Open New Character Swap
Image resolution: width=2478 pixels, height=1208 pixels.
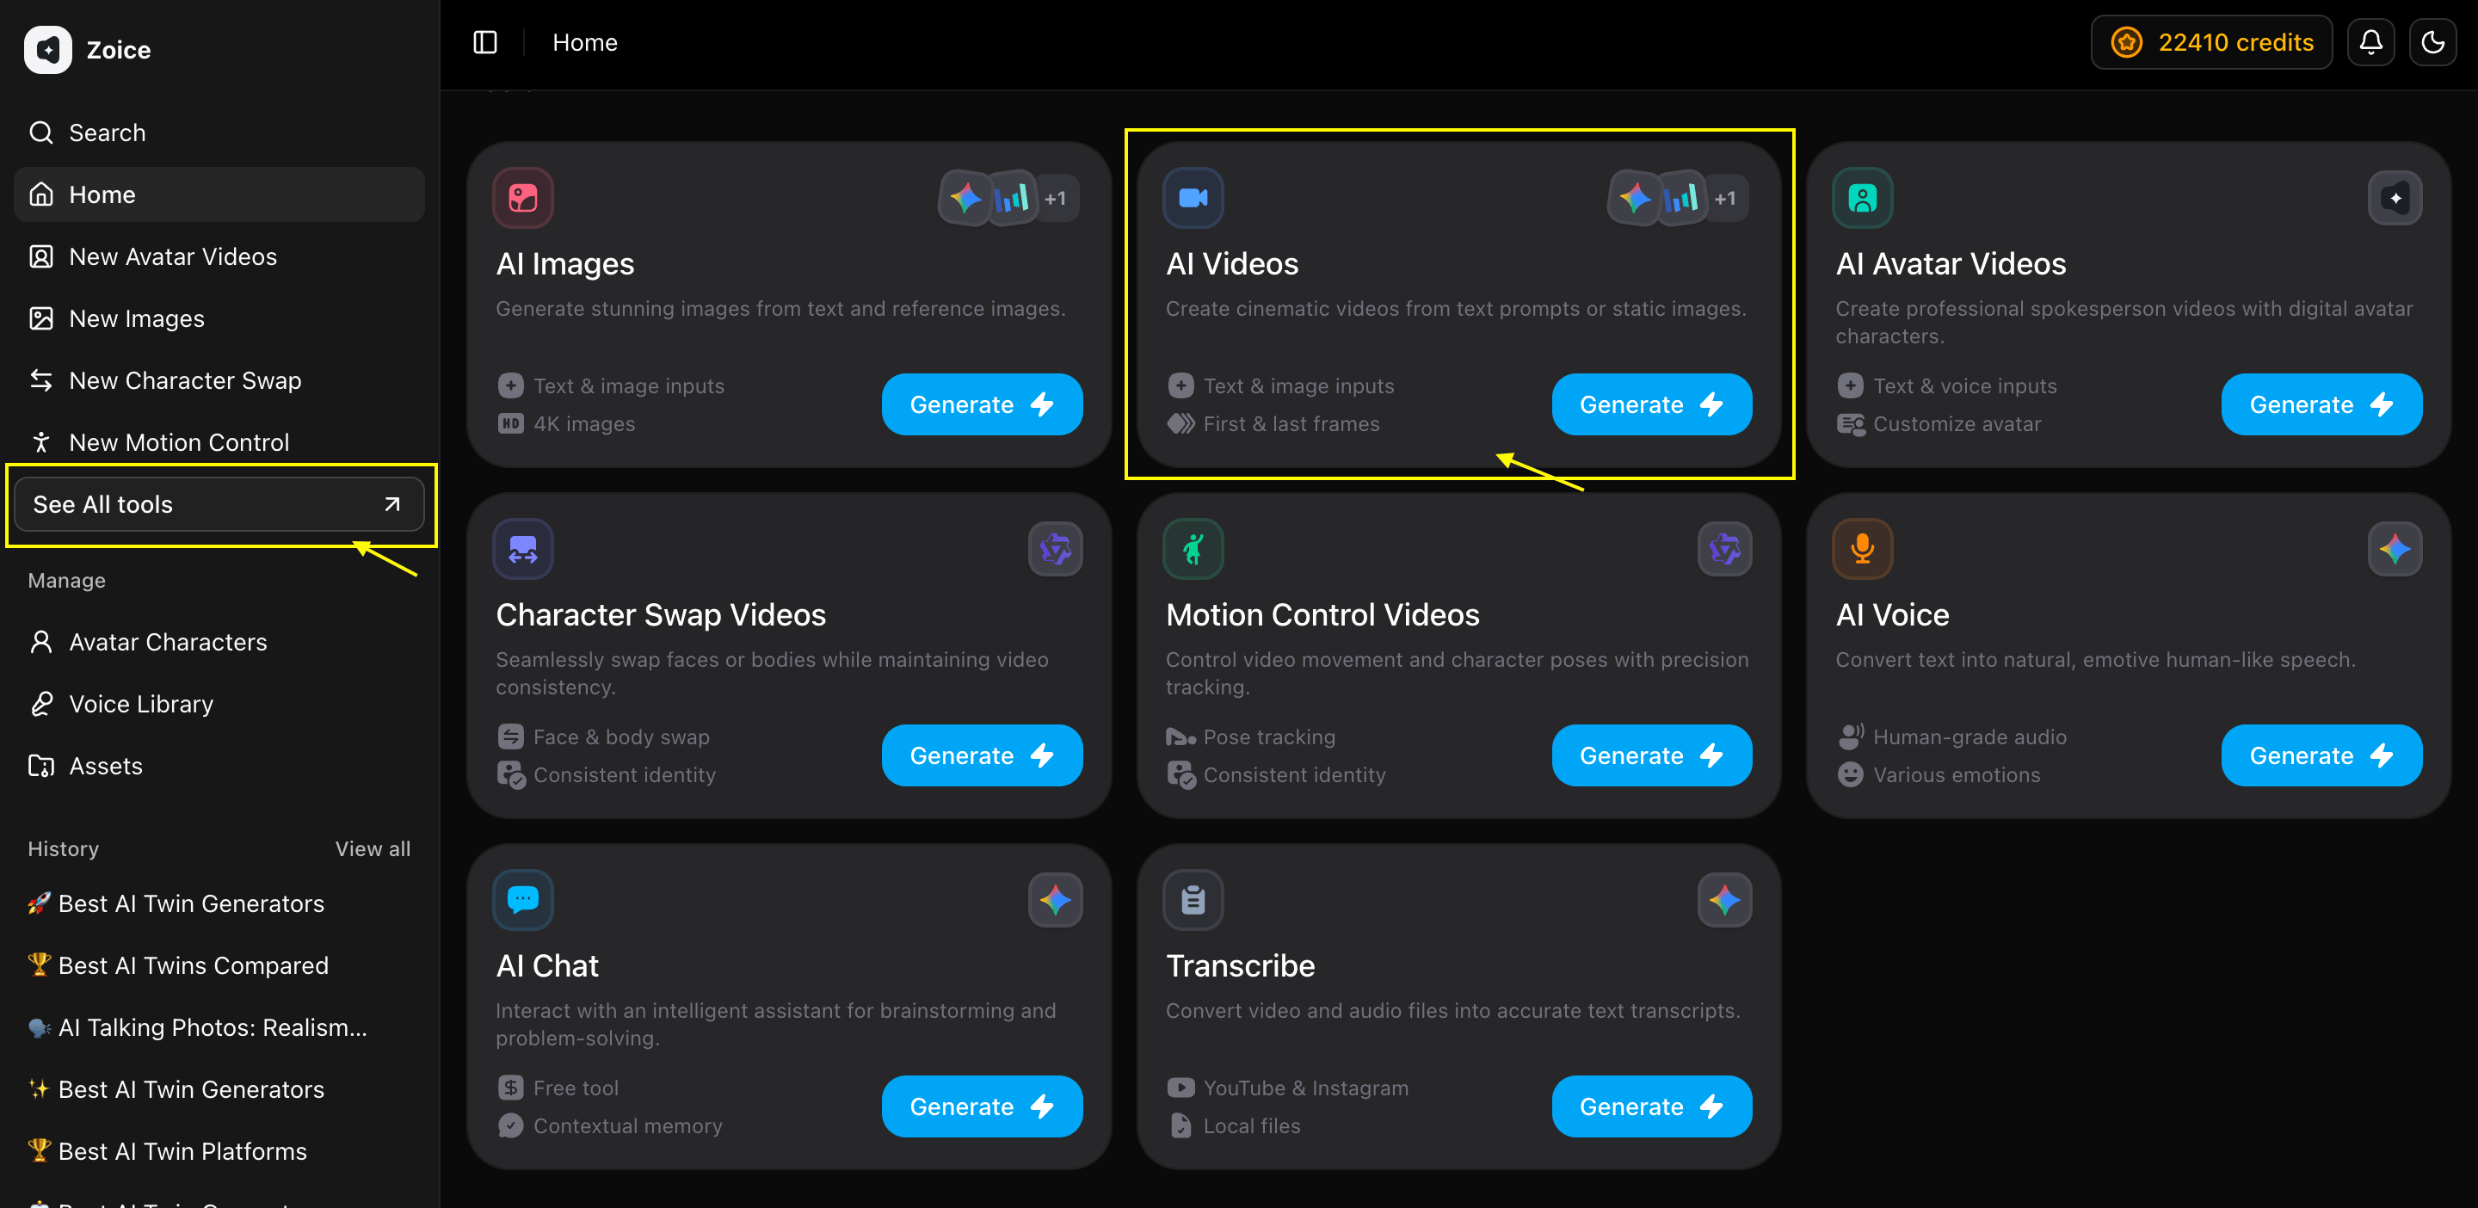pyautogui.click(x=219, y=381)
